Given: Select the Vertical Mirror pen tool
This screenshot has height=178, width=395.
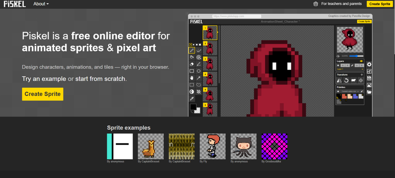Looking at the screenshot, I should [x=199, y=50].
